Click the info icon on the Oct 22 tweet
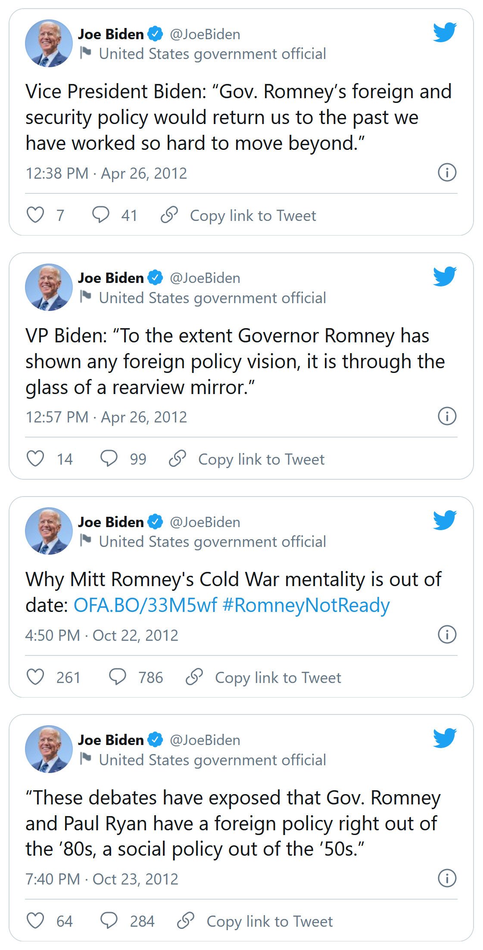 447,635
